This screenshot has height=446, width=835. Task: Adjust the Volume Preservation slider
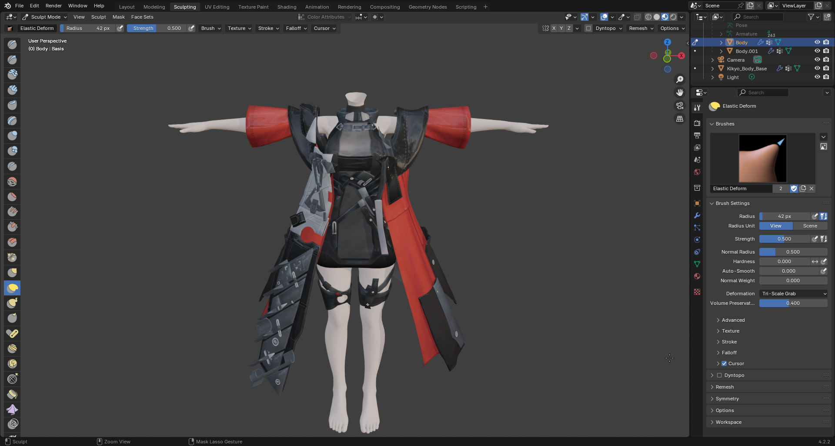click(793, 303)
